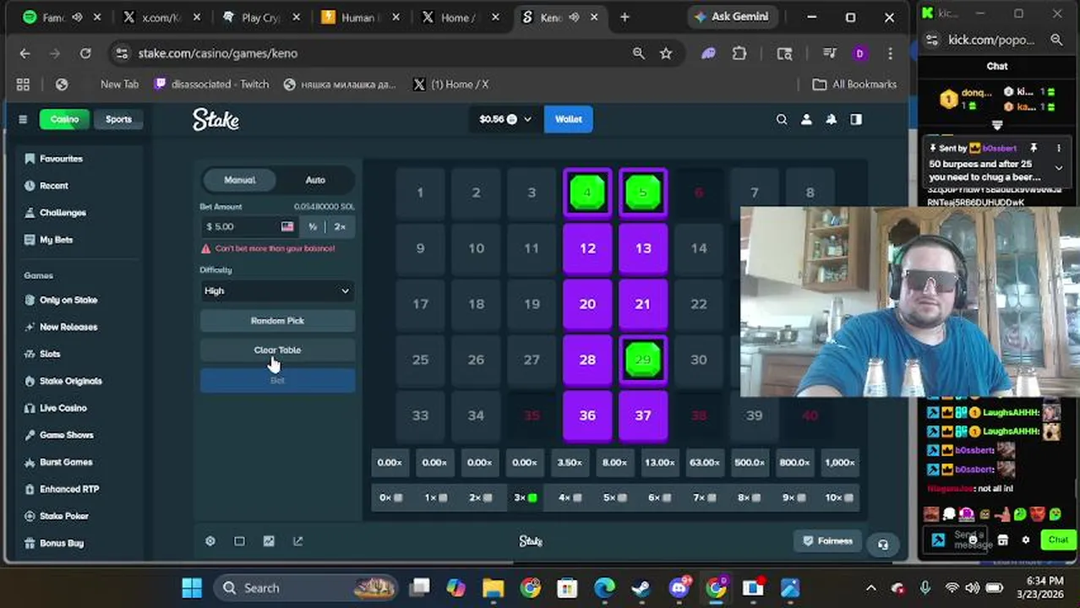Click the Random Pick button
This screenshot has height=608, width=1080.
tap(277, 321)
